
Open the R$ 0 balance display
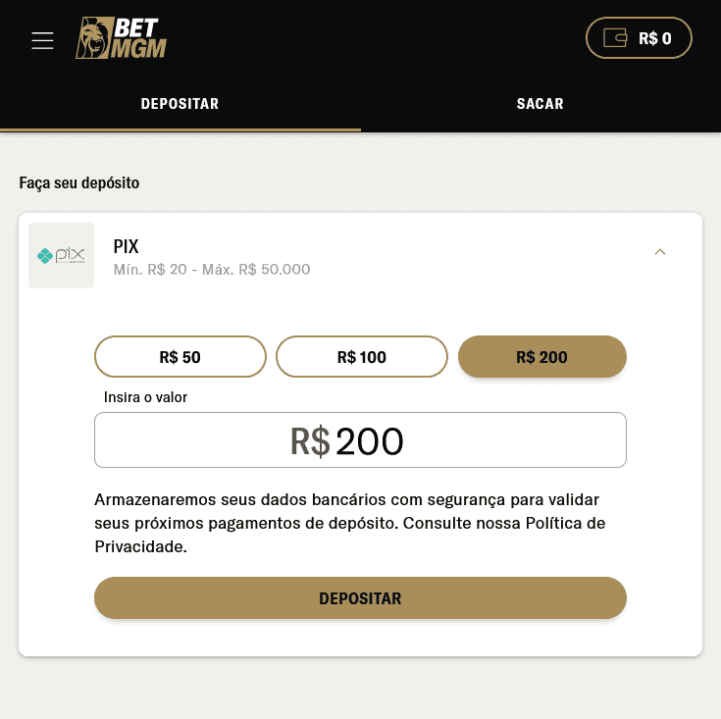(x=639, y=37)
